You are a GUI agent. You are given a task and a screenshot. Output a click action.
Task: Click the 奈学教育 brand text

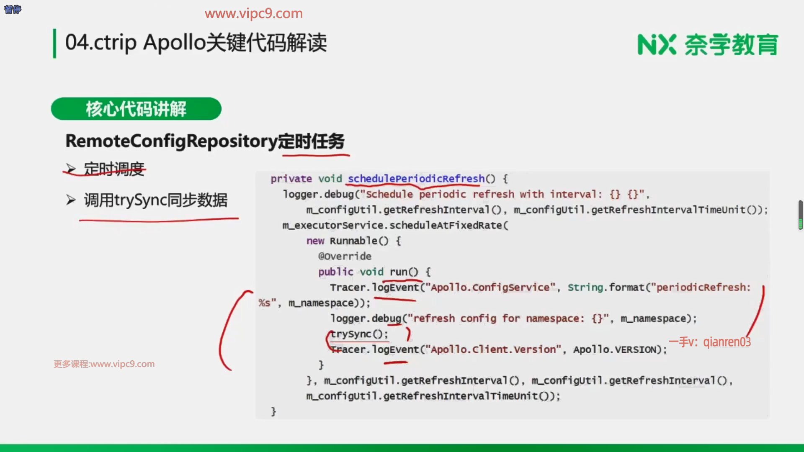tap(731, 45)
